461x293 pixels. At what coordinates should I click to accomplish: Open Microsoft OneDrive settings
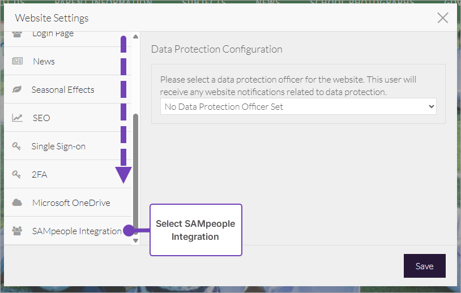click(71, 202)
